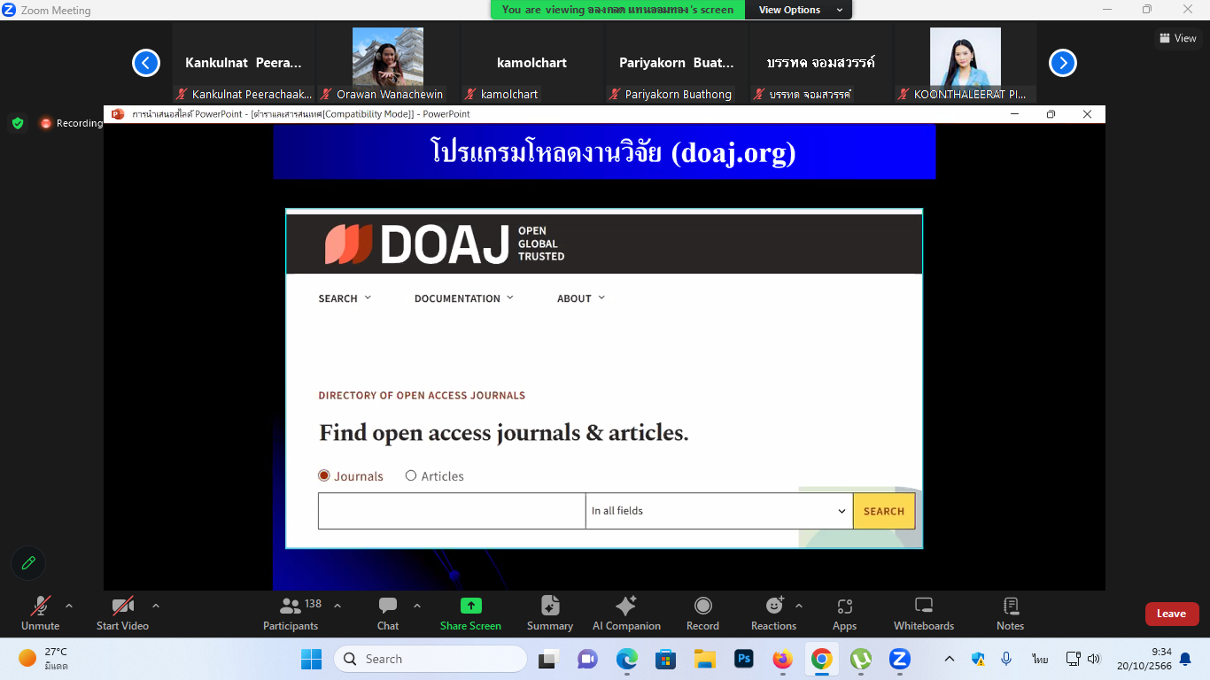Open the meeting Summary icon
This screenshot has height=680, width=1210.
pyautogui.click(x=550, y=607)
